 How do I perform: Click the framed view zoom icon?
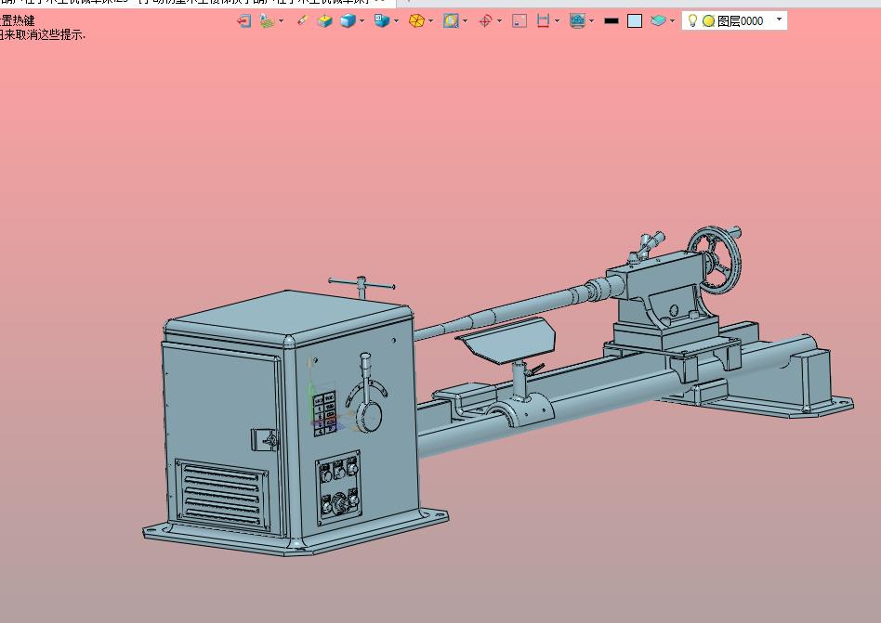pos(451,21)
